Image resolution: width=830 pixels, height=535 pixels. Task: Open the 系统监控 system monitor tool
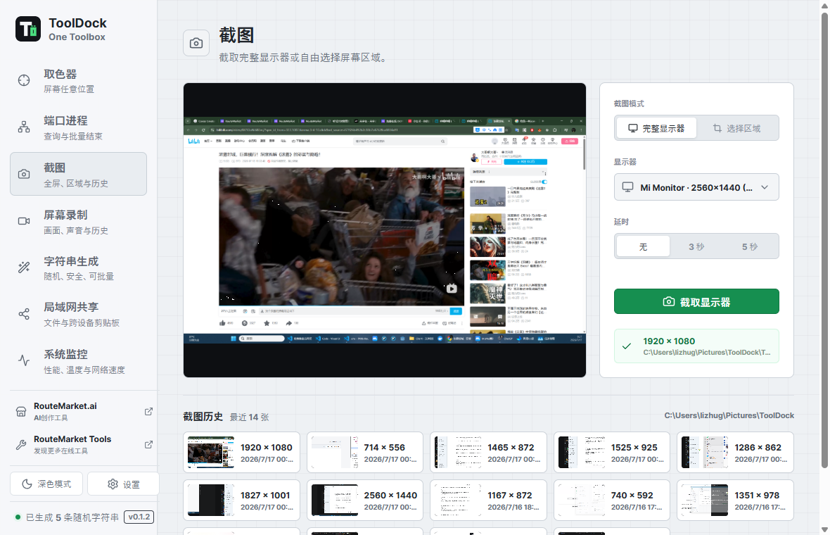point(78,361)
